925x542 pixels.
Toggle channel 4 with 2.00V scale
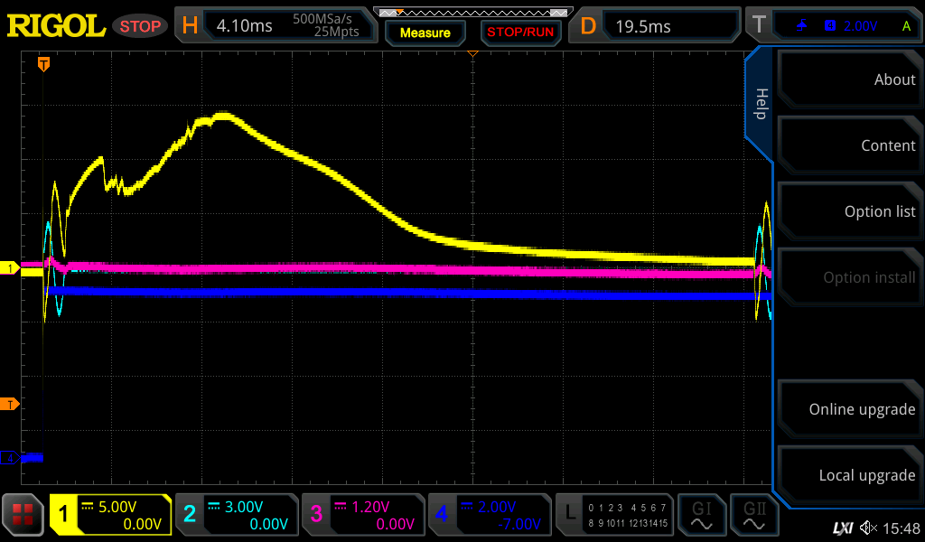tap(489, 515)
